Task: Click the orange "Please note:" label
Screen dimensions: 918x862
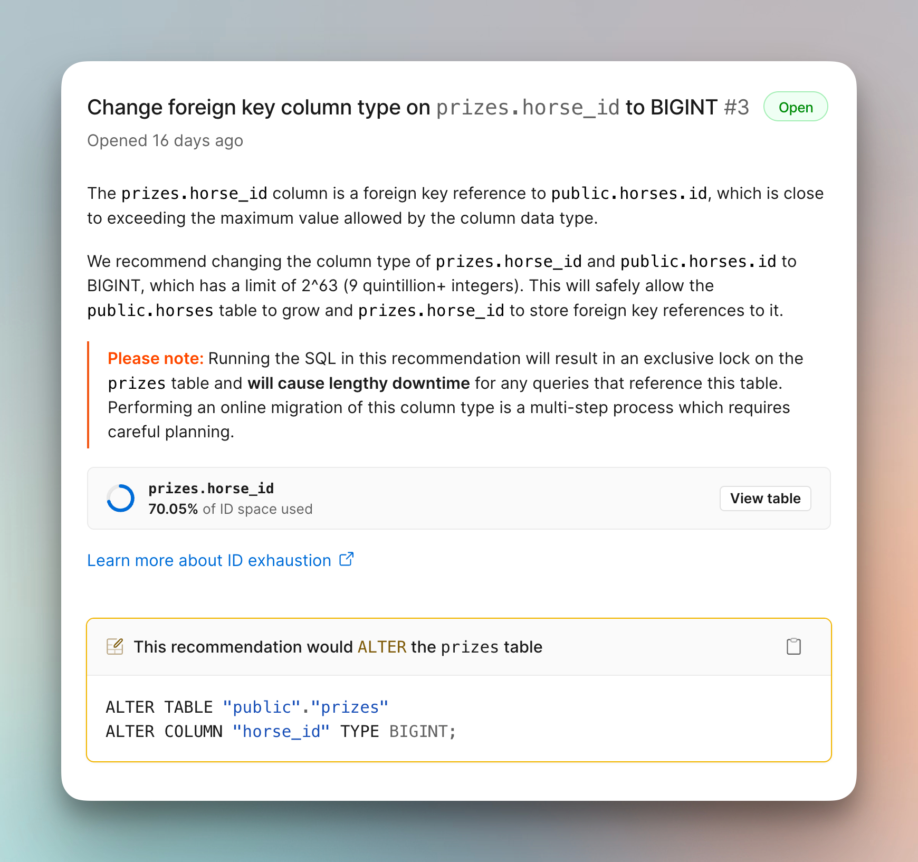Action: [156, 359]
